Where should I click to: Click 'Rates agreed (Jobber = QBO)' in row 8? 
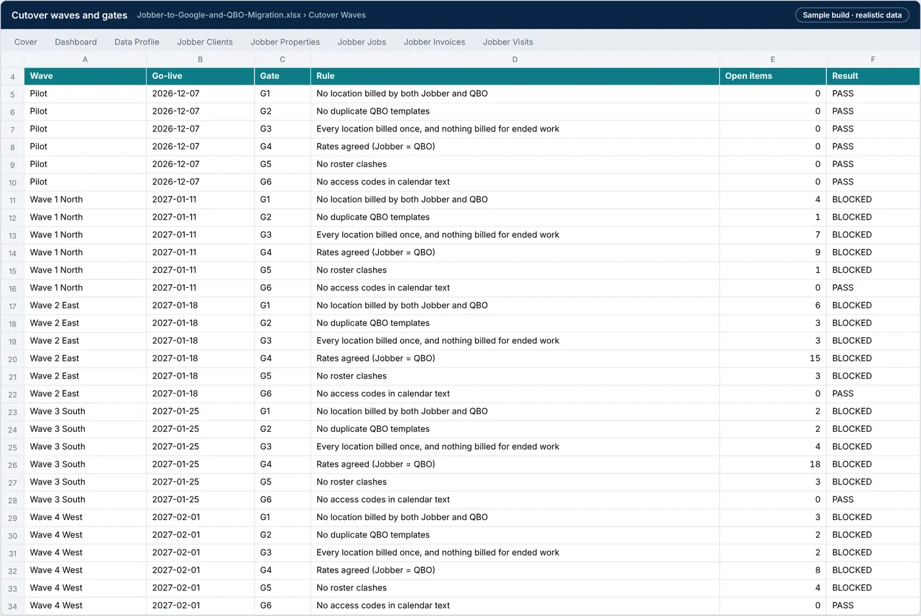[515, 147]
